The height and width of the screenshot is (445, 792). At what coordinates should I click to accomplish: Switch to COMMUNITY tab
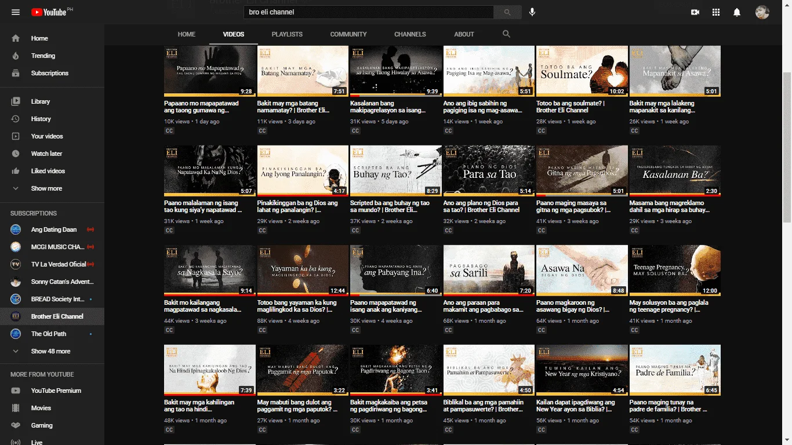tap(348, 34)
